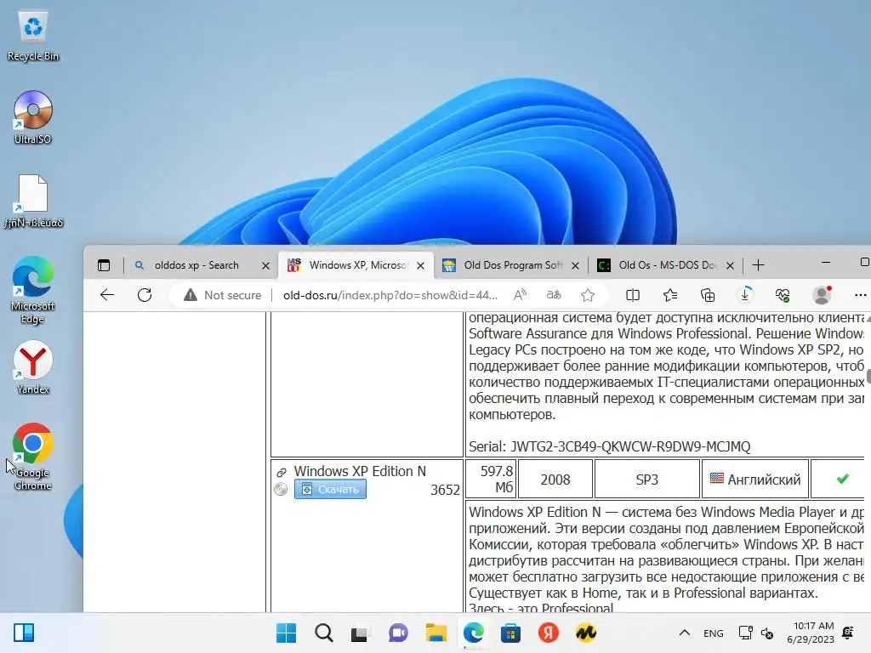Open the Chat app on taskbar
Screen dimensions: 871x653
(398, 633)
